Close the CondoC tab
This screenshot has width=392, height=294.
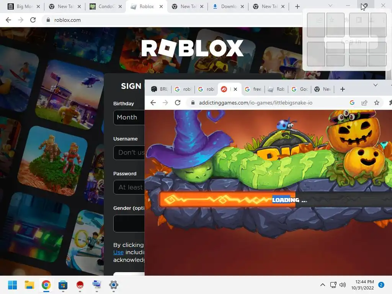point(120,7)
